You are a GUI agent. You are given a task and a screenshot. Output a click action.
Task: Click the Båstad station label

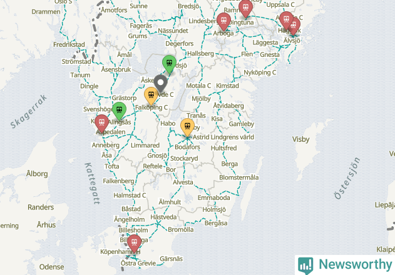pyautogui.click(x=131, y=209)
